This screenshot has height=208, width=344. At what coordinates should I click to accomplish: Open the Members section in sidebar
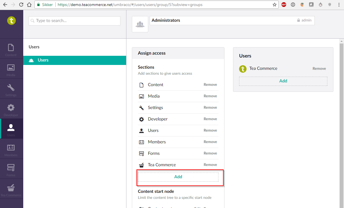pyautogui.click(x=11, y=149)
